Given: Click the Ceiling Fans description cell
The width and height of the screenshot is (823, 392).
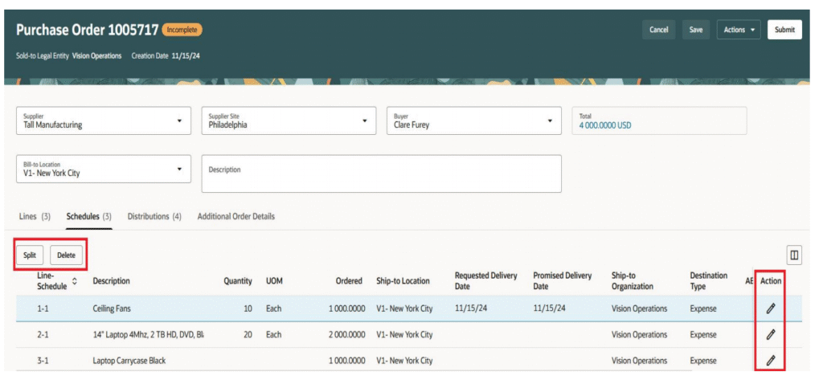Looking at the screenshot, I should pos(112,308).
